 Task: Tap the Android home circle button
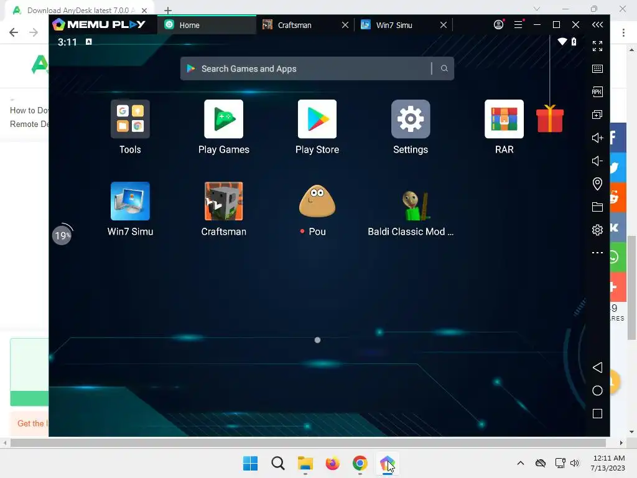tap(597, 391)
